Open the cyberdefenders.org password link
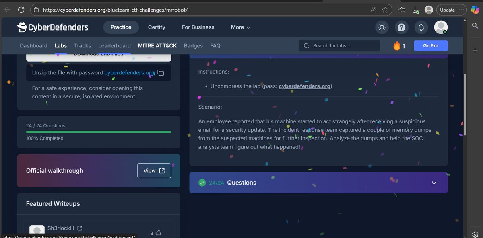This screenshot has height=238, width=483. click(305, 86)
